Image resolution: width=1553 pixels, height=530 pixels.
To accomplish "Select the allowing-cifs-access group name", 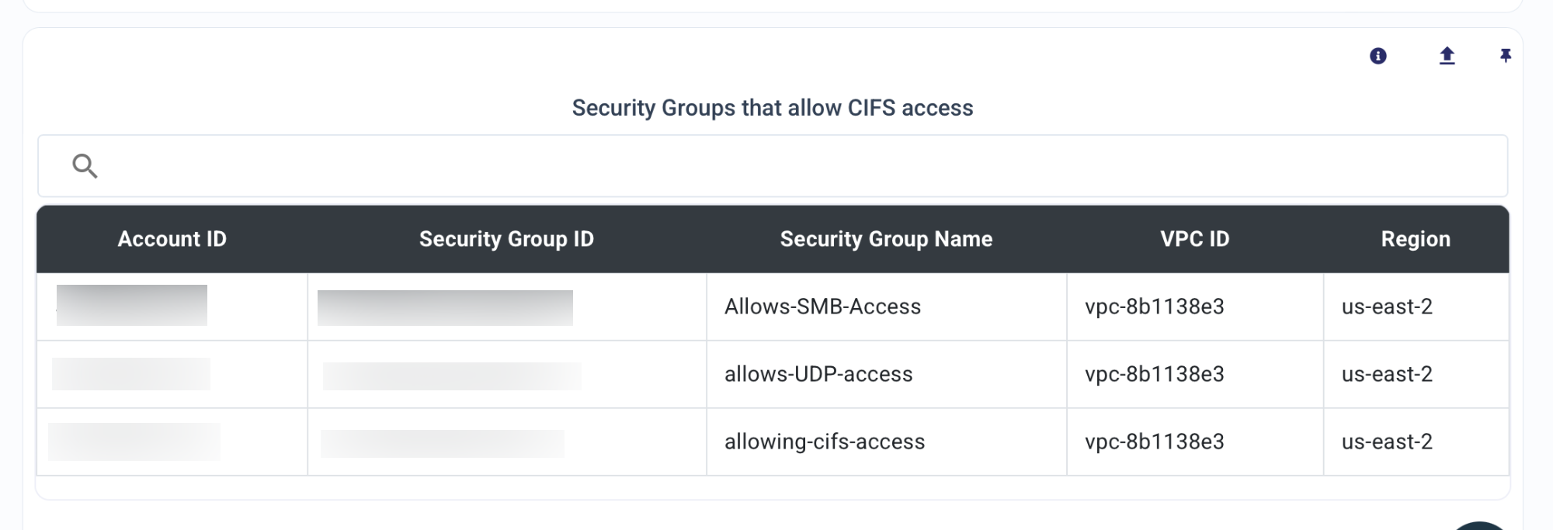I will (x=825, y=442).
